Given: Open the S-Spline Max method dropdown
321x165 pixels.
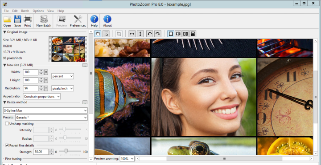Looking at the screenshot, I should (x=45, y=110).
